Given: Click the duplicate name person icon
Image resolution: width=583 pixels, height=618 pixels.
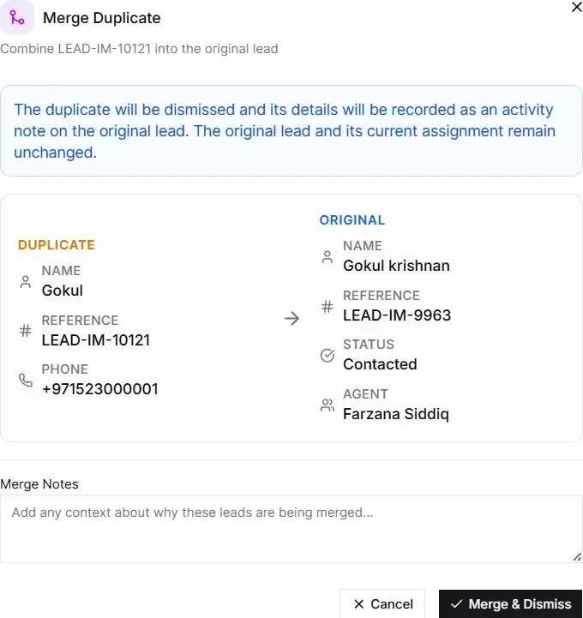Looking at the screenshot, I should [x=26, y=282].
